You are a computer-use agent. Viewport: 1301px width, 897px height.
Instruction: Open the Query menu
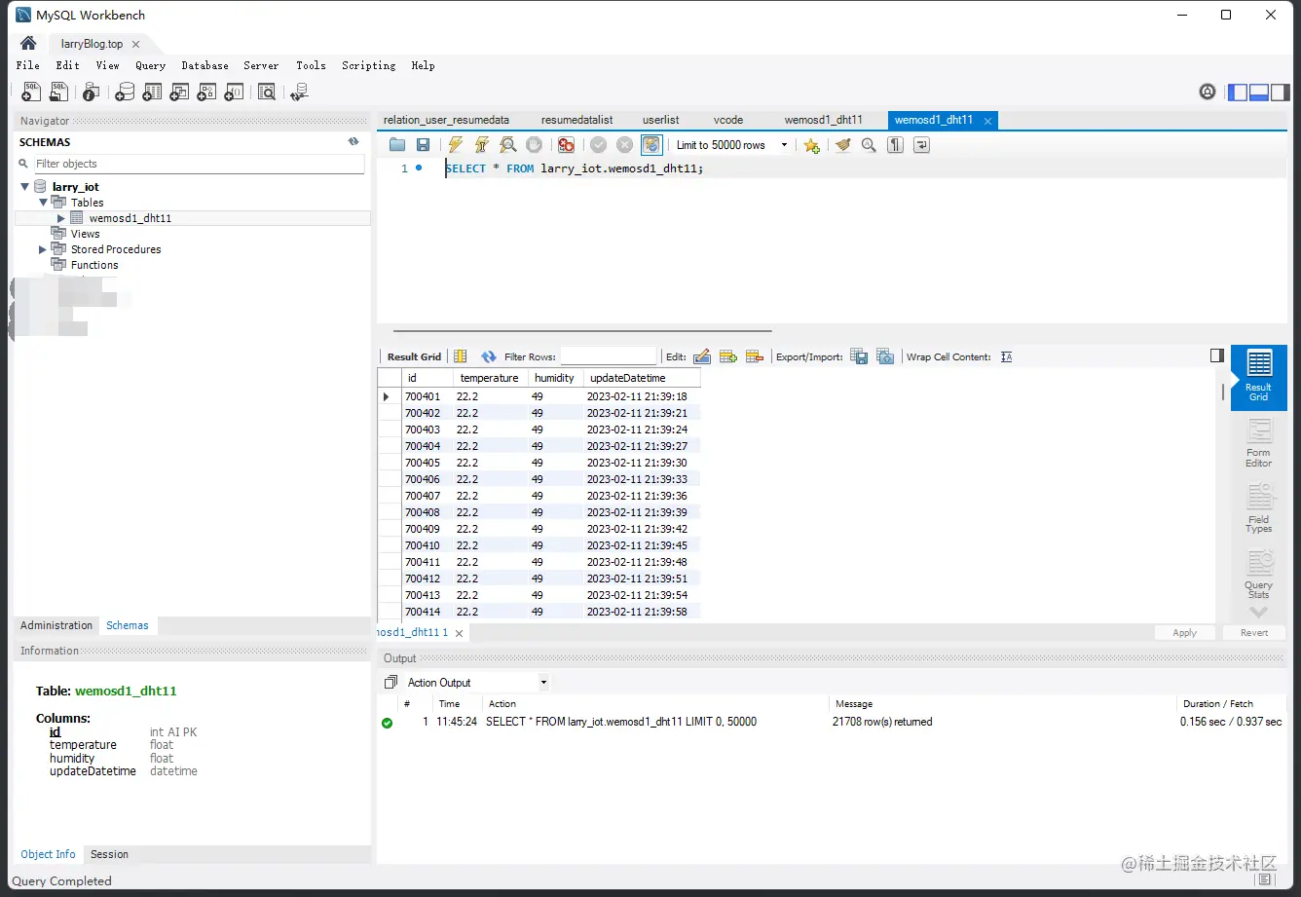(150, 65)
